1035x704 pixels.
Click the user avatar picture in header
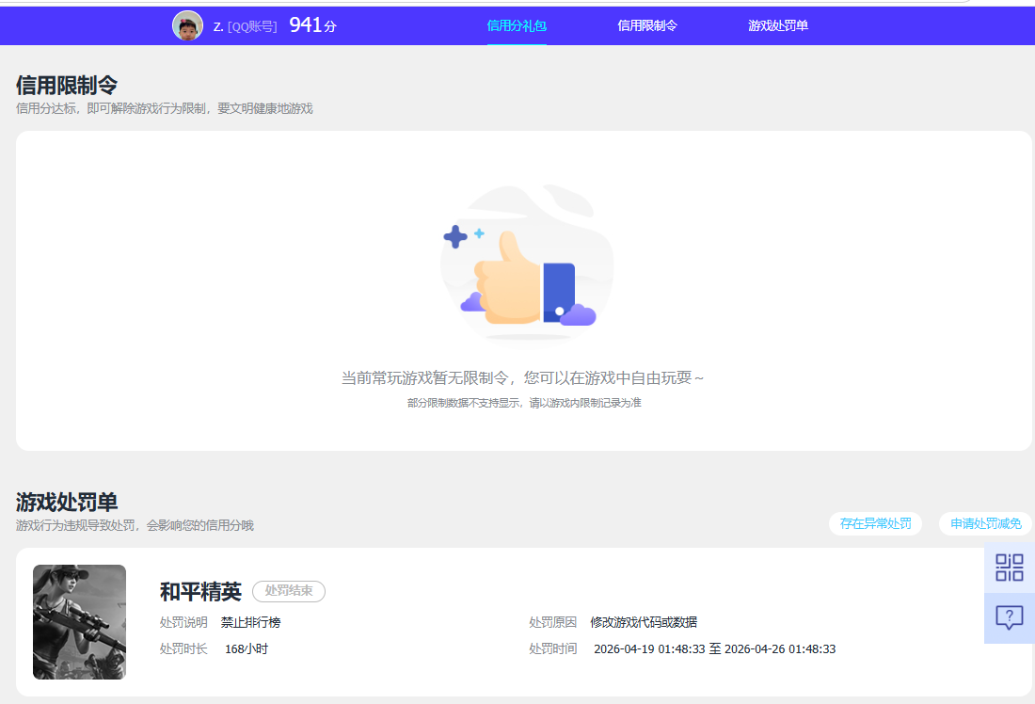click(187, 25)
